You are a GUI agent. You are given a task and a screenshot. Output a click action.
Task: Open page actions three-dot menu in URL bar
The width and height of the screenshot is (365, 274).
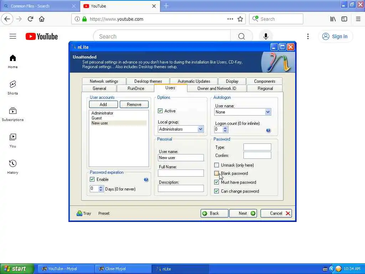coord(230,19)
